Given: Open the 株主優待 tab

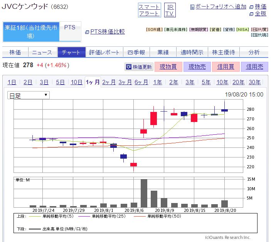Looking at the screenshot, I should [224, 52].
